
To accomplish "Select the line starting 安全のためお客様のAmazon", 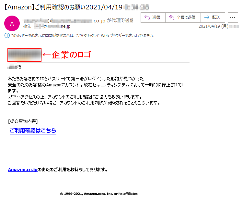I will click(x=97, y=88).
